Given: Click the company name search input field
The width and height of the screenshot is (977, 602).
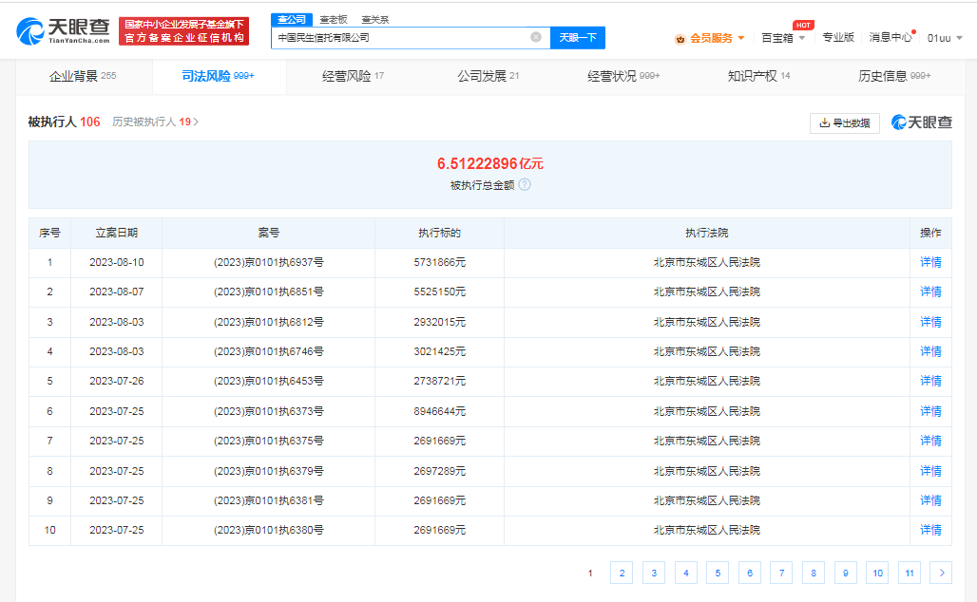Looking at the screenshot, I should 399,37.
